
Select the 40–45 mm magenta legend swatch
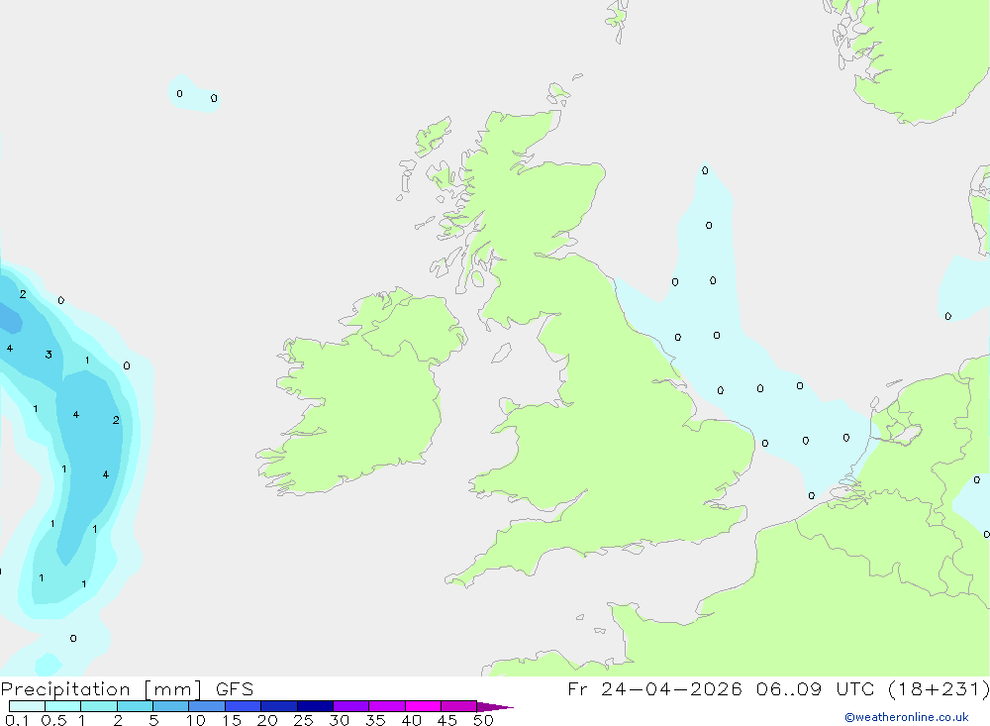pyautogui.click(x=423, y=706)
